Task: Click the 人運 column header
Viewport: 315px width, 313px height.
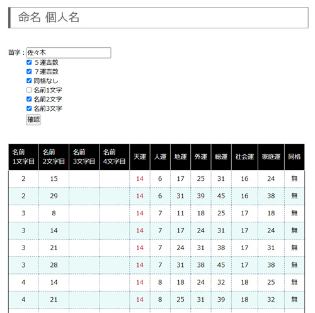Action: tap(160, 157)
